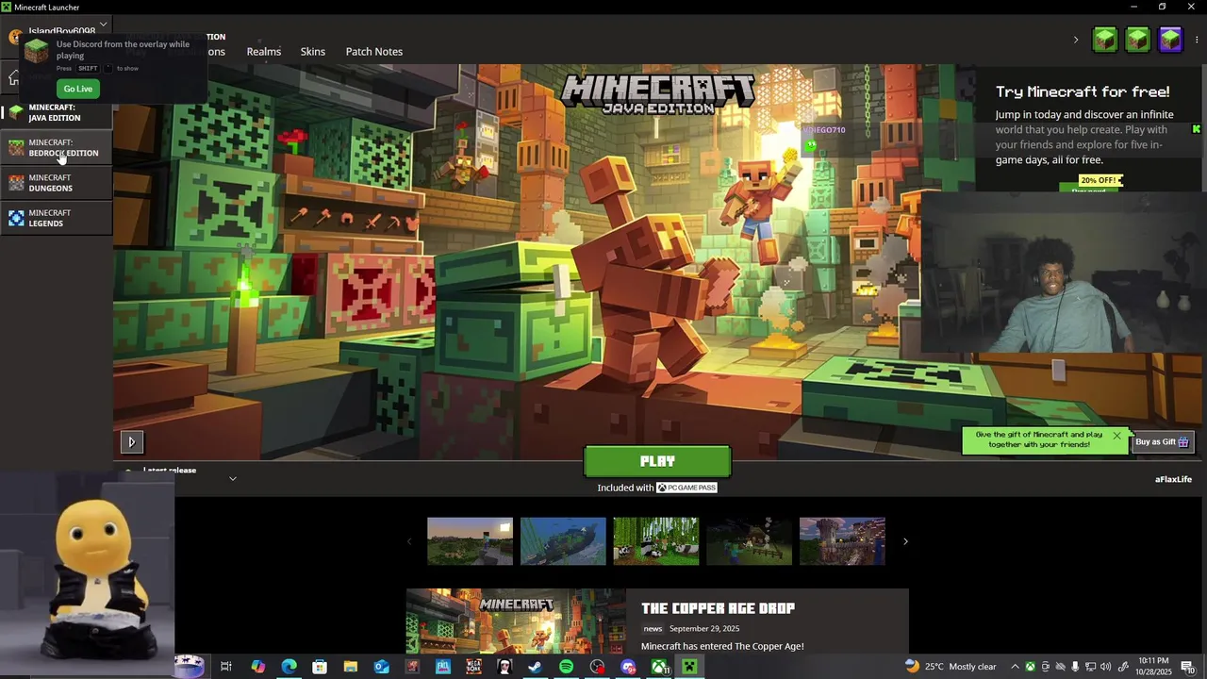The height and width of the screenshot is (679, 1207).
Task: Open the dark village screenshot thumbnail
Action: [750, 541]
